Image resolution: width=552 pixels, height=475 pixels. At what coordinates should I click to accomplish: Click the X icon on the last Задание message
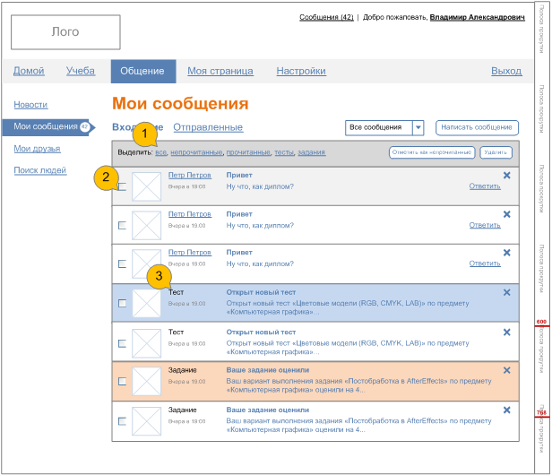pyautogui.click(x=506, y=410)
